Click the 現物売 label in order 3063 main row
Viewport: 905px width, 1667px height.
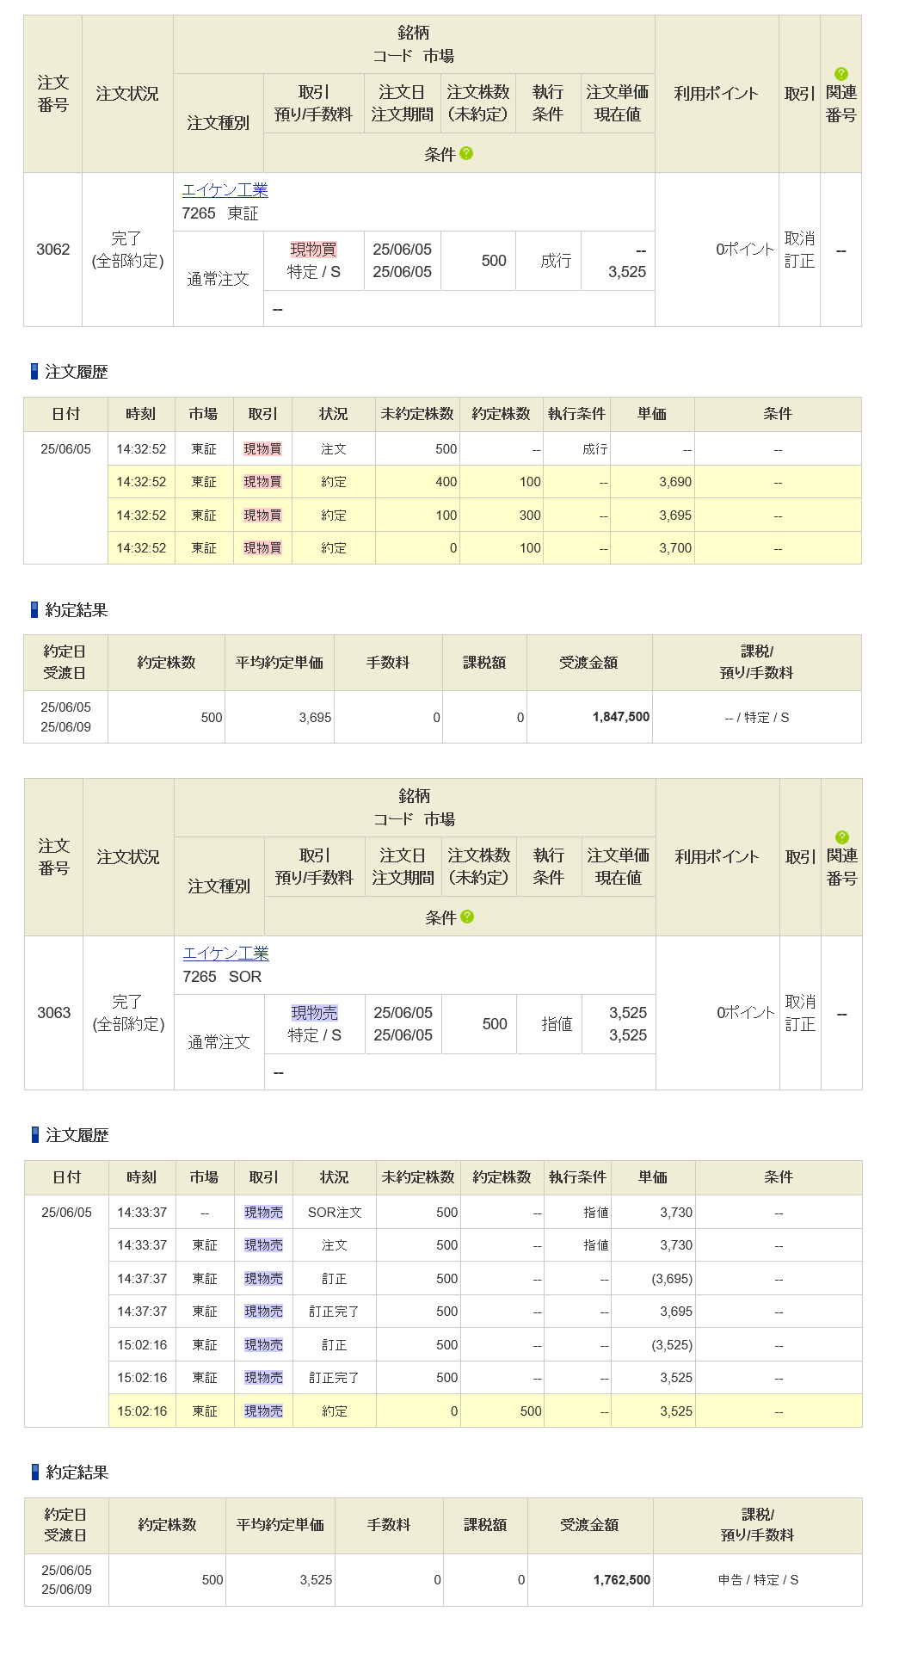(314, 1013)
